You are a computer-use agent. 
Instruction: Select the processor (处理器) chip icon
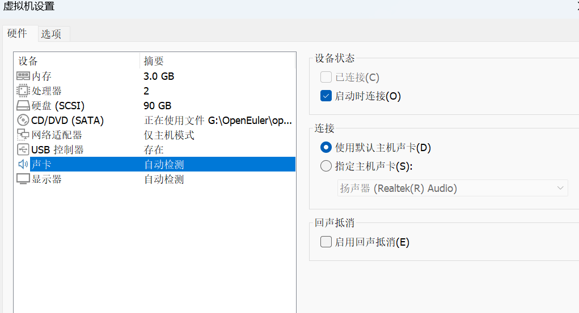coord(23,91)
